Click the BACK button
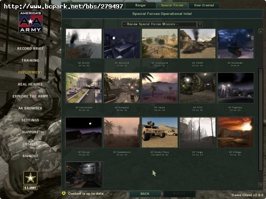 (x=145, y=194)
